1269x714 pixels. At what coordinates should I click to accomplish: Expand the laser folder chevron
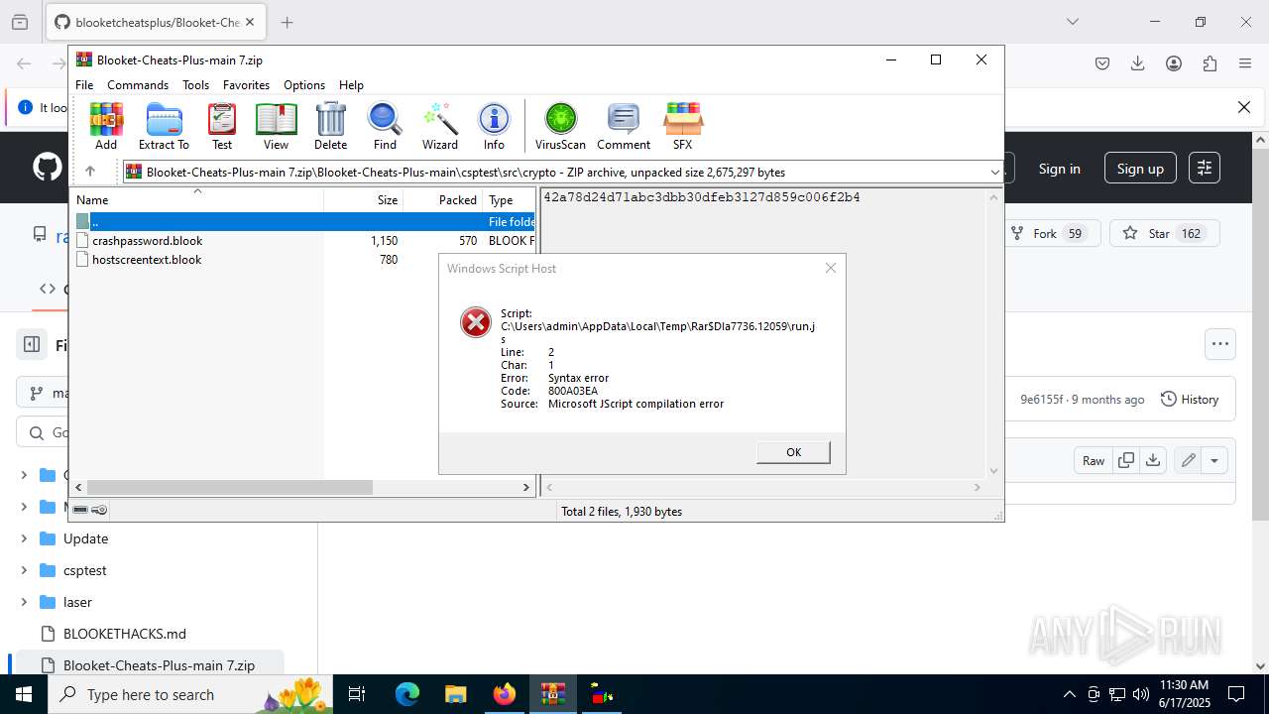pyautogui.click(x=24, y=602)
